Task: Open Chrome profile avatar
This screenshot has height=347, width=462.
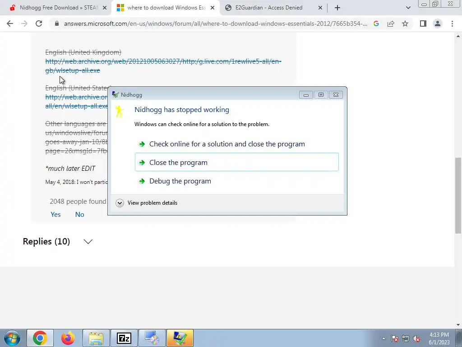Action: click(438, 23)
